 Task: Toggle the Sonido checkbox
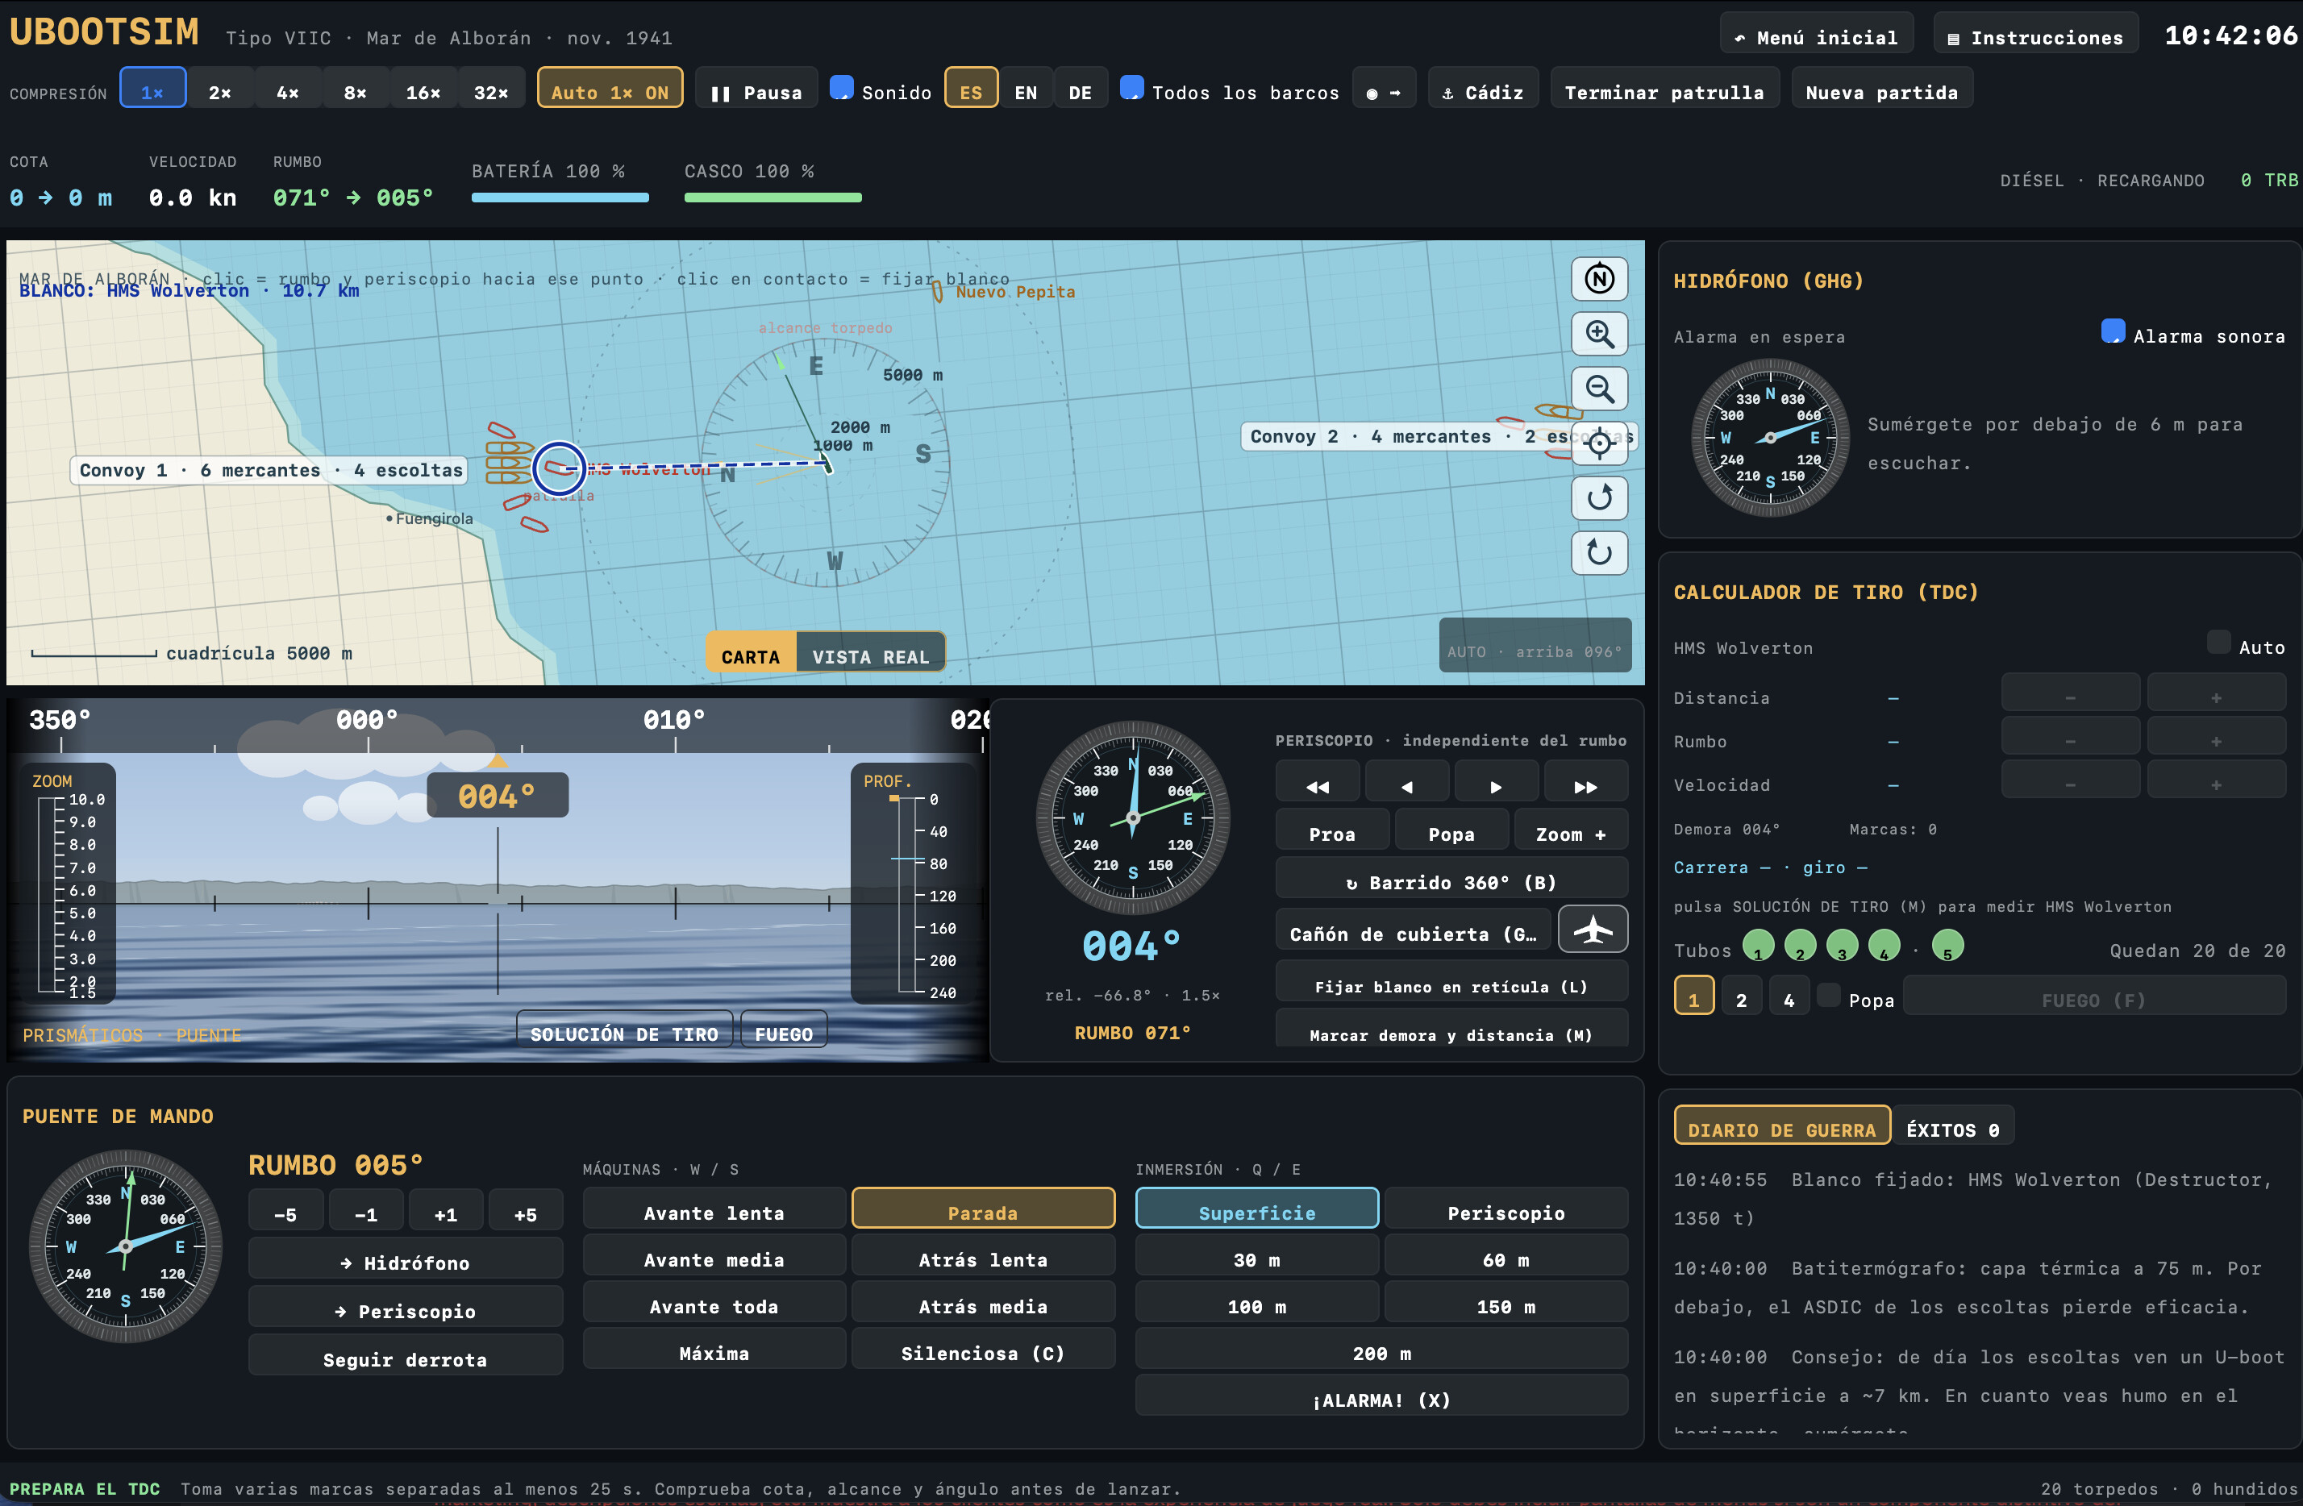tap(842, 88)
